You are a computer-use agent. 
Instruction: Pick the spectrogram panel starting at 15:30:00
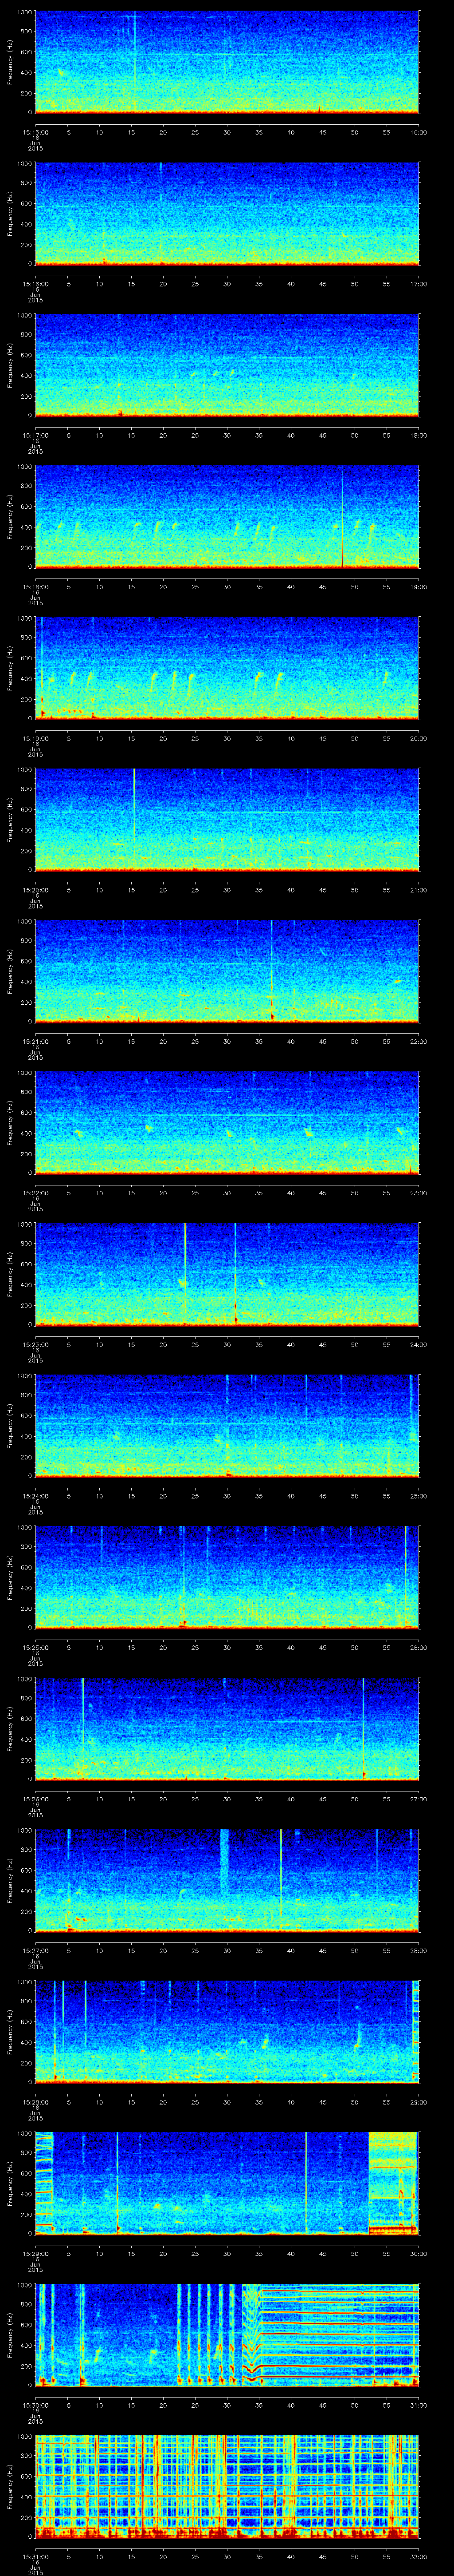[x=227, y=2335]
